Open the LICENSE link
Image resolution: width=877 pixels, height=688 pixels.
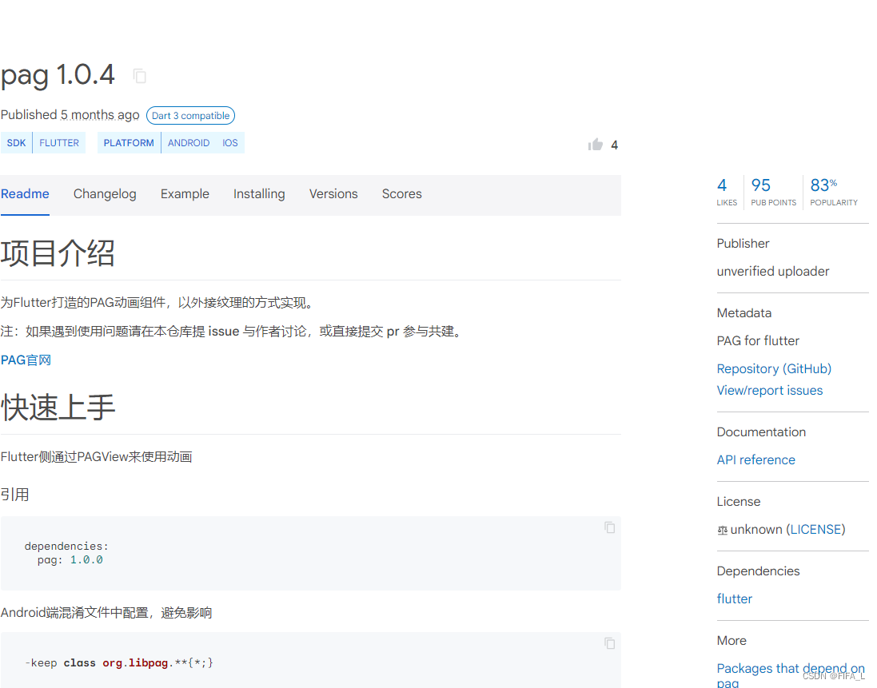[817, 529]
